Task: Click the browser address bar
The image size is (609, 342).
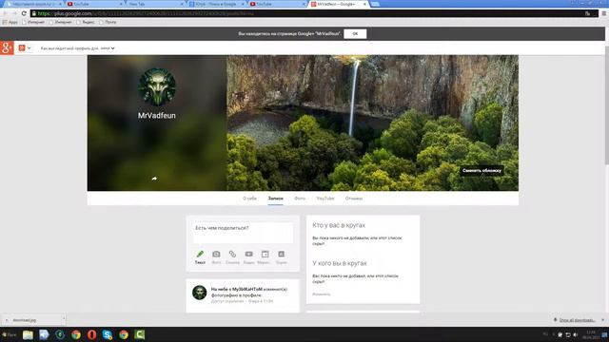Action: 311,13
